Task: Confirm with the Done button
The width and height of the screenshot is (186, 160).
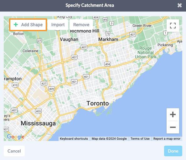Action: click(173, 151)
